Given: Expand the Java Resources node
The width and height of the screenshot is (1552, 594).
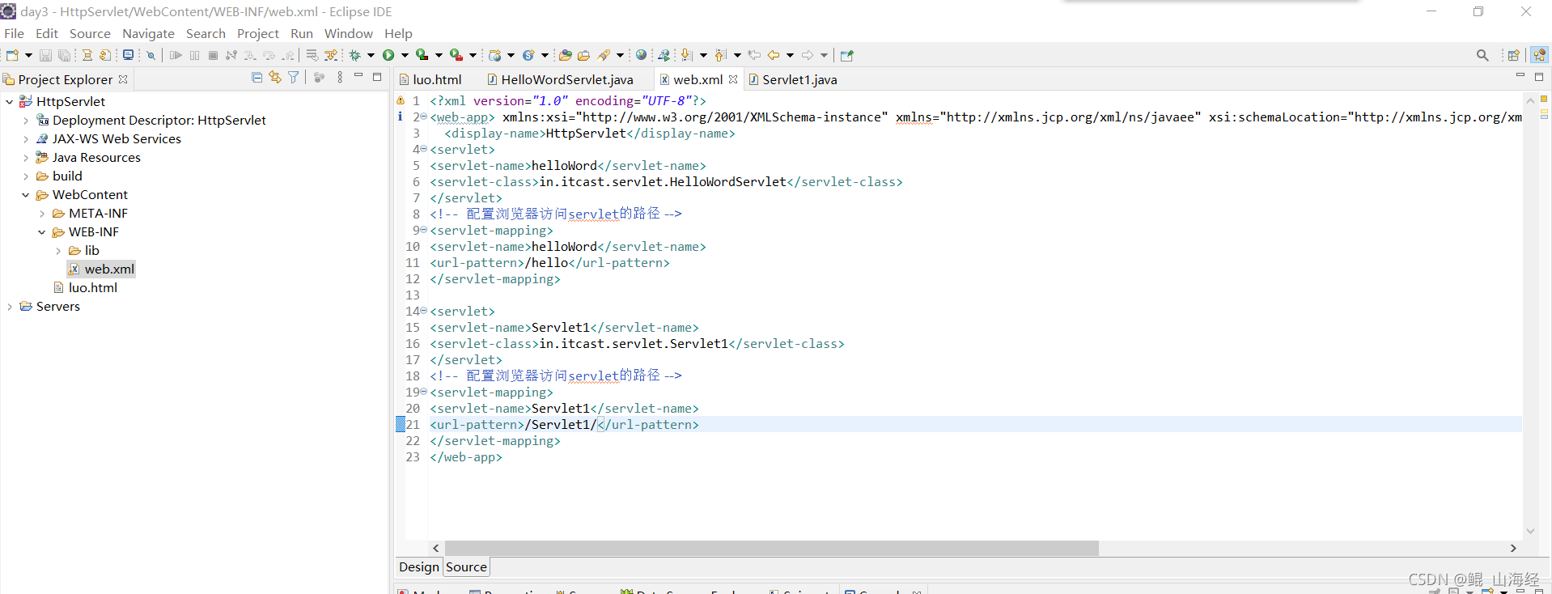Looking at the screenshot, I should 26,158.
